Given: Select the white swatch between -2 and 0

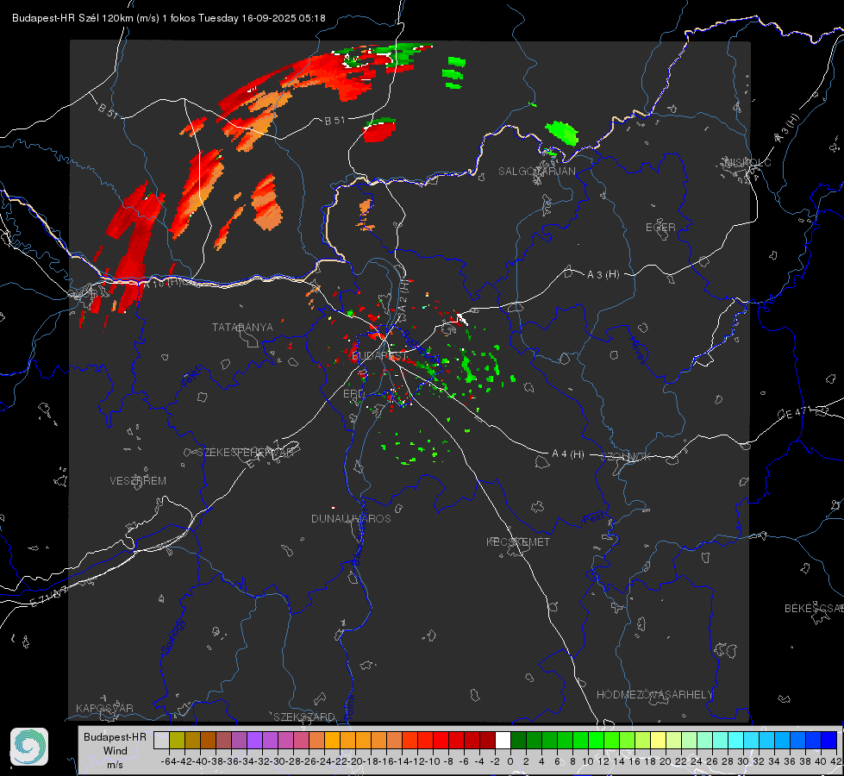Looking at the screenshot, I should (503, 740).
